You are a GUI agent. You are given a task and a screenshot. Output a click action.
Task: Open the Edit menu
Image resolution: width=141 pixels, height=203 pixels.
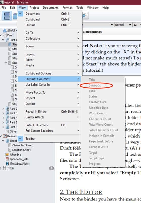point(12,8)
